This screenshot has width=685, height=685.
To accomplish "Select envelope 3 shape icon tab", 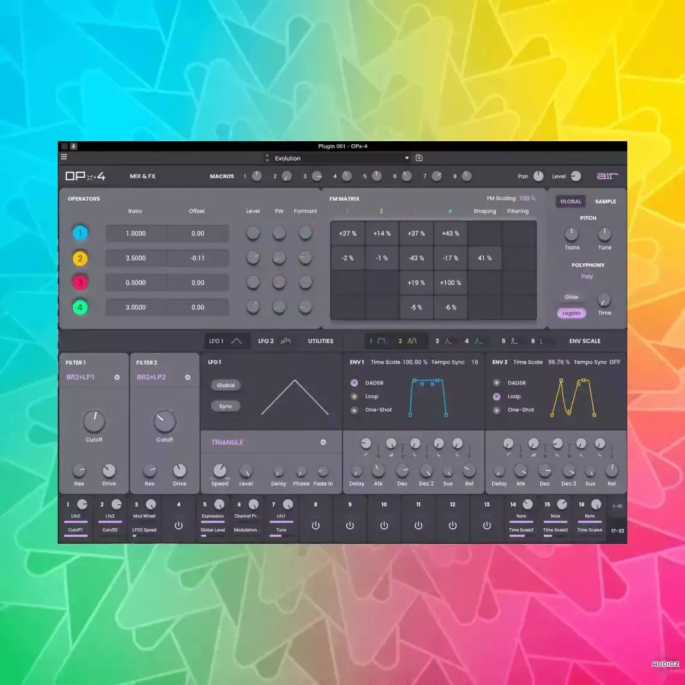I will pyautogui.click(x=448, y=341).
